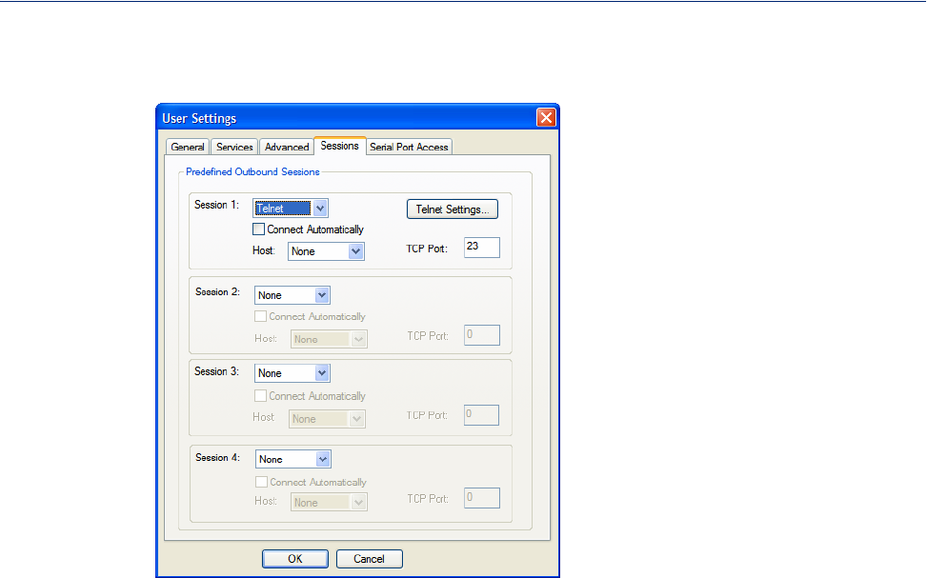This screenshot has height=578, width=927.
Task: Toggle Session 2 Connect Automatically checkbox
Action: point(260,316)
